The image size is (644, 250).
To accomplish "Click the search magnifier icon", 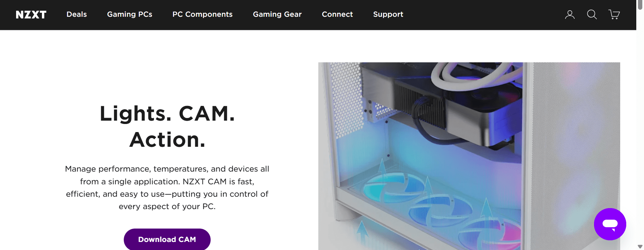I will tap(592, 14).
